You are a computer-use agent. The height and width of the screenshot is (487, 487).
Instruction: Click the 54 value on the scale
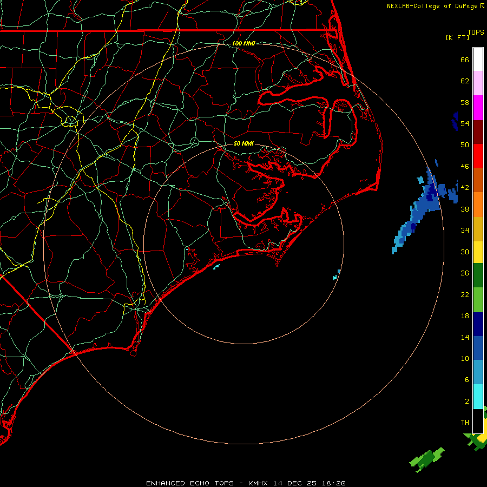(465, 123)
